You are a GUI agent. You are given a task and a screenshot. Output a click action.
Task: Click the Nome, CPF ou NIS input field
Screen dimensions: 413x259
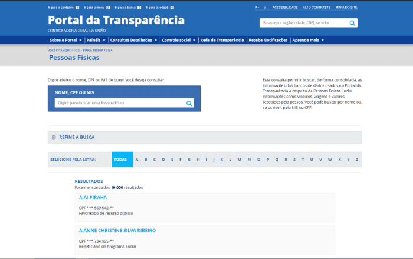point(119,103)
